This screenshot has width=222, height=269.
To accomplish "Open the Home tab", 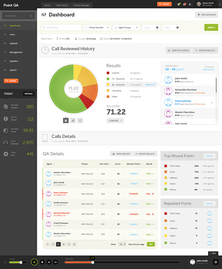I will click(x=47, y=5).
